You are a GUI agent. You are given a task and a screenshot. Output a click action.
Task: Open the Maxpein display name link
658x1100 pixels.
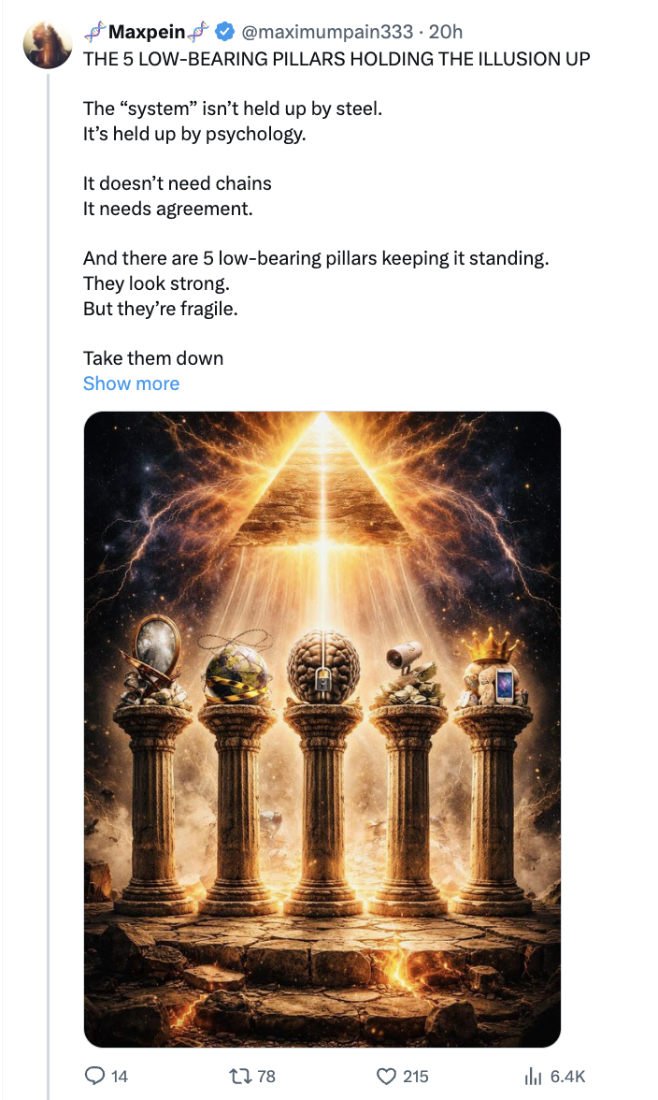coord(147,33)
